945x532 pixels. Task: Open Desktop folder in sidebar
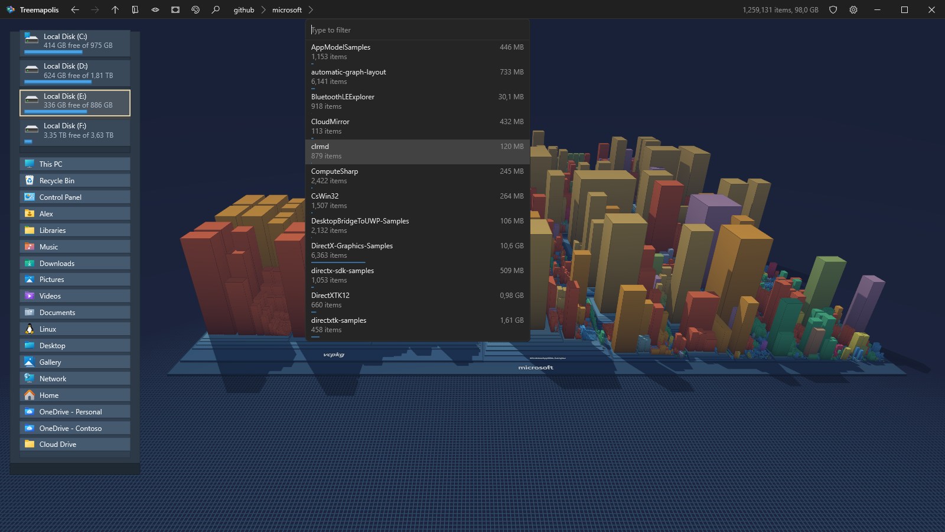(x=75, y=345)
